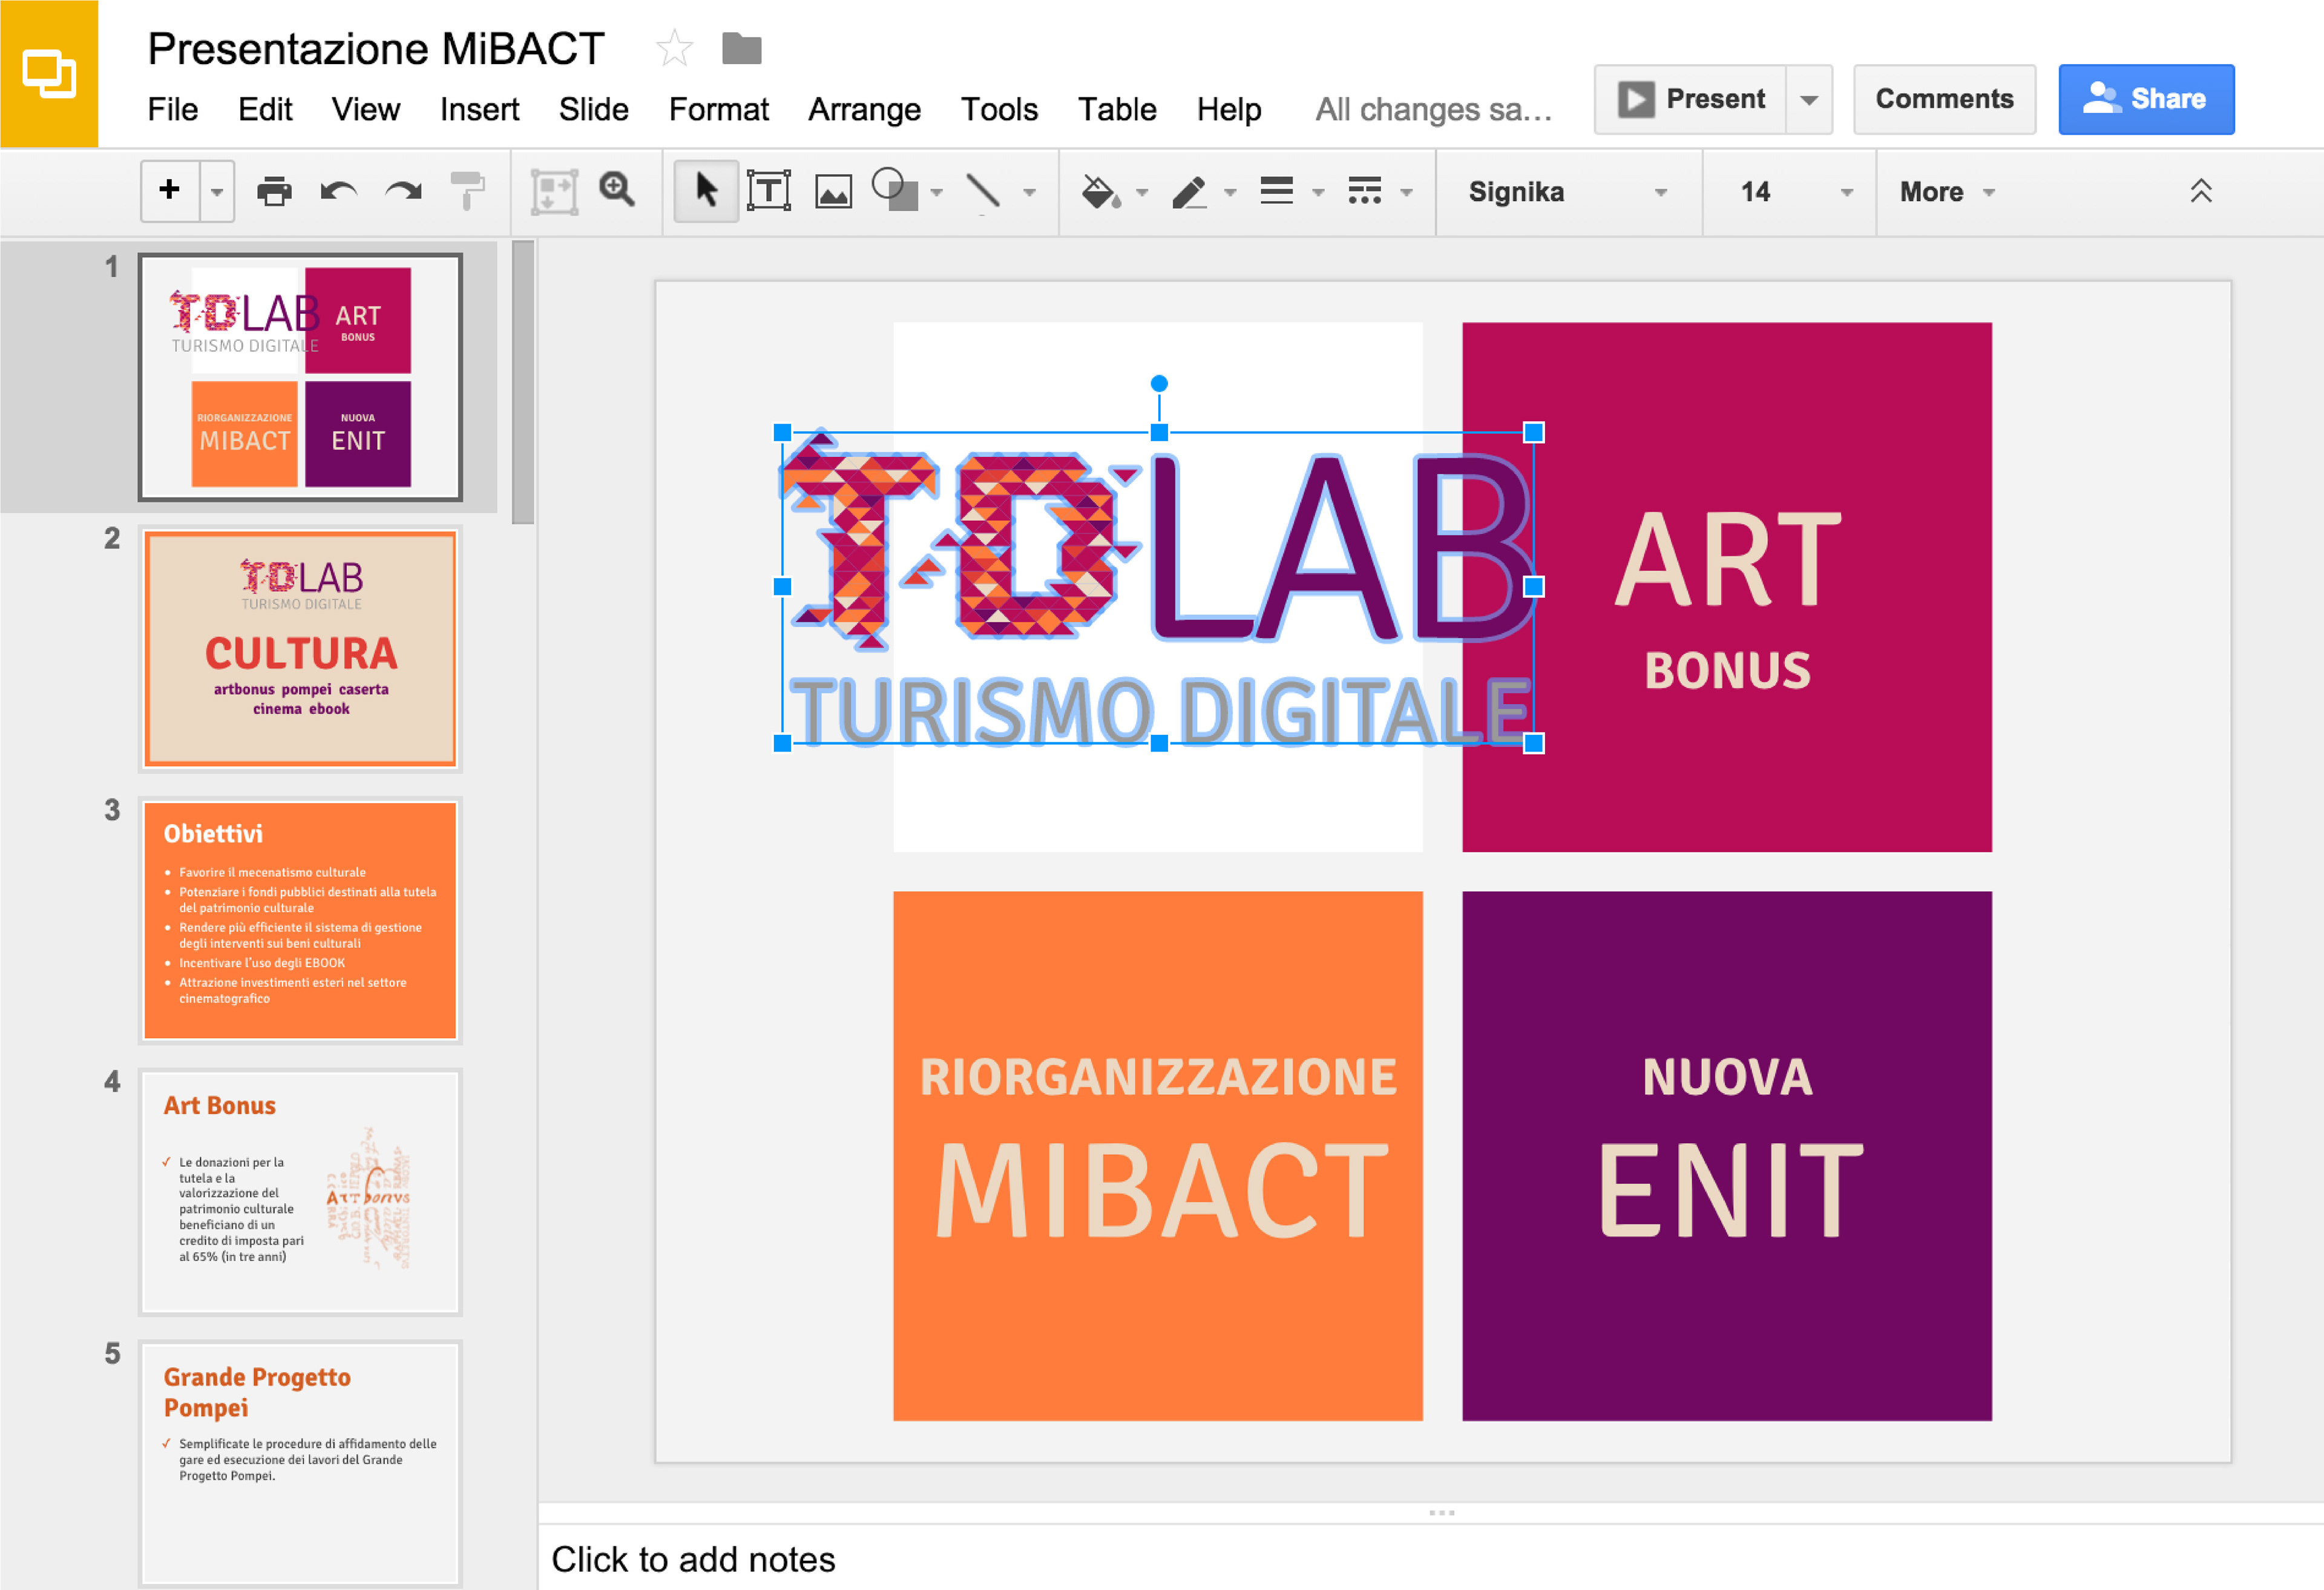The height and width of the screenshot is (1590, 2324).
Task: Click the Insert image icon
Action: (833, 190)
